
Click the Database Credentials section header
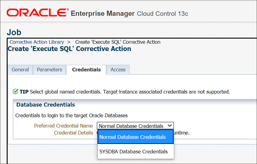[45, 105]
